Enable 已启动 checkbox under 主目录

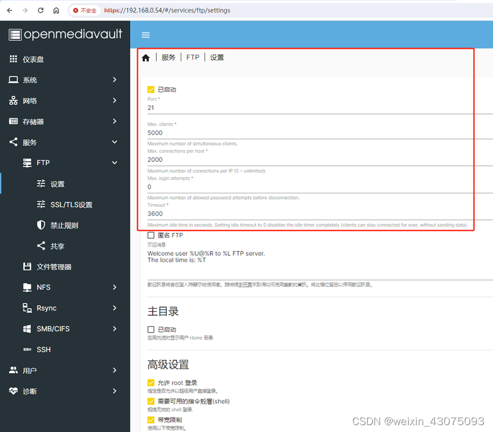tap(151, 329)
